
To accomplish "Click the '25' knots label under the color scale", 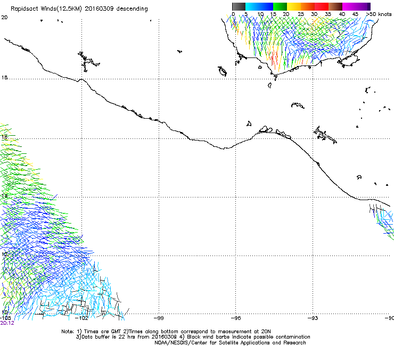I will (301, 14).
